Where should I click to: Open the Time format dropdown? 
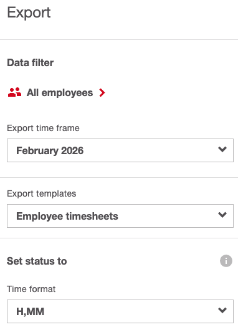point(120,311)
